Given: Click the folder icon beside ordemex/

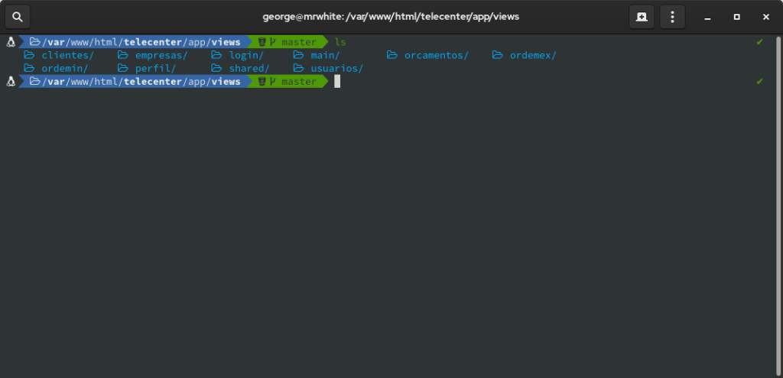Looking at the screenshot, I should [498, 55].
